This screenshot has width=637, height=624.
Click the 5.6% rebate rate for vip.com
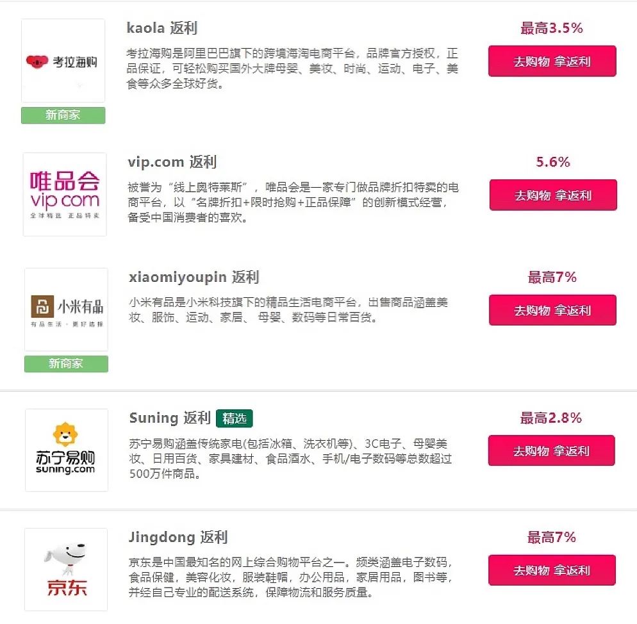[553, 161]
